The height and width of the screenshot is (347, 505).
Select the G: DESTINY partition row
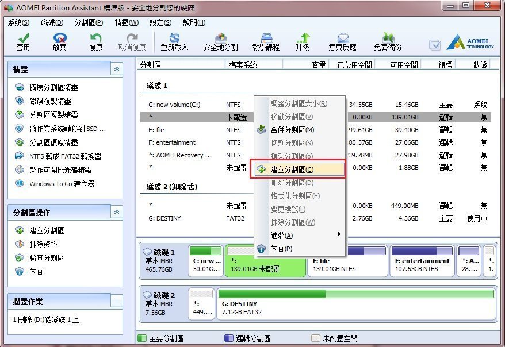[x=316, y=218]
